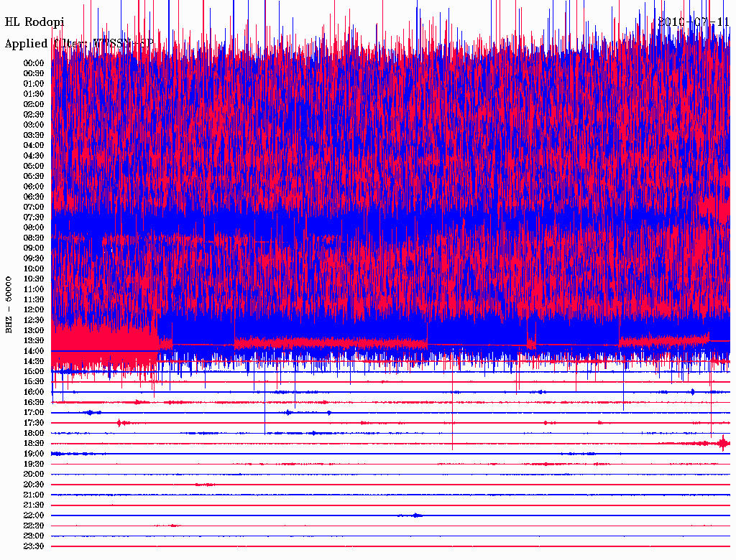The image size is (736, 560).
Task: Select the 14:00 time label
Action: coord(34,351)
